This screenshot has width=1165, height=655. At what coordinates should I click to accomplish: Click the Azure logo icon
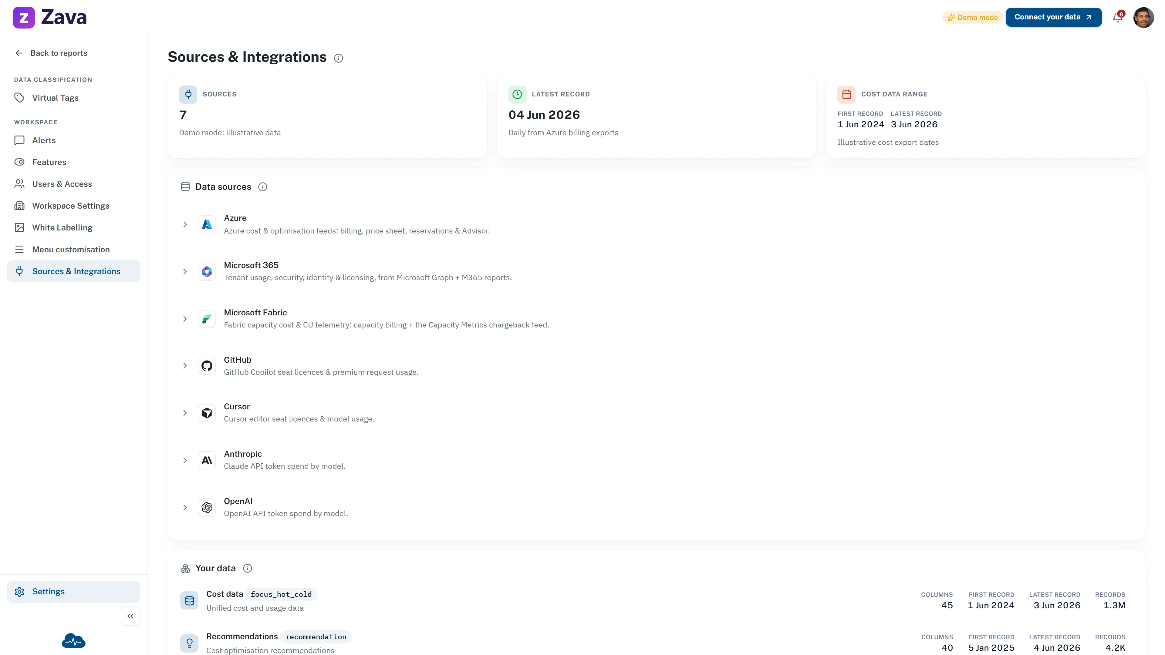tap(207, 224)
